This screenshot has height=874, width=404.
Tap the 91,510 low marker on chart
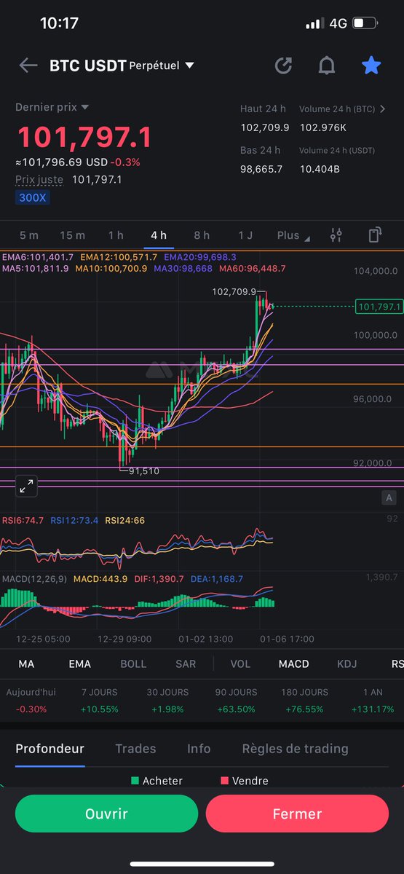click(144, 471)
